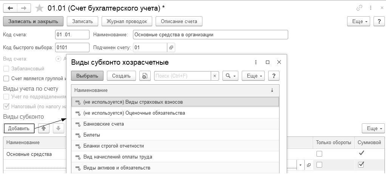
Task: Click the back navigation arrow
Action: (10, 8)
